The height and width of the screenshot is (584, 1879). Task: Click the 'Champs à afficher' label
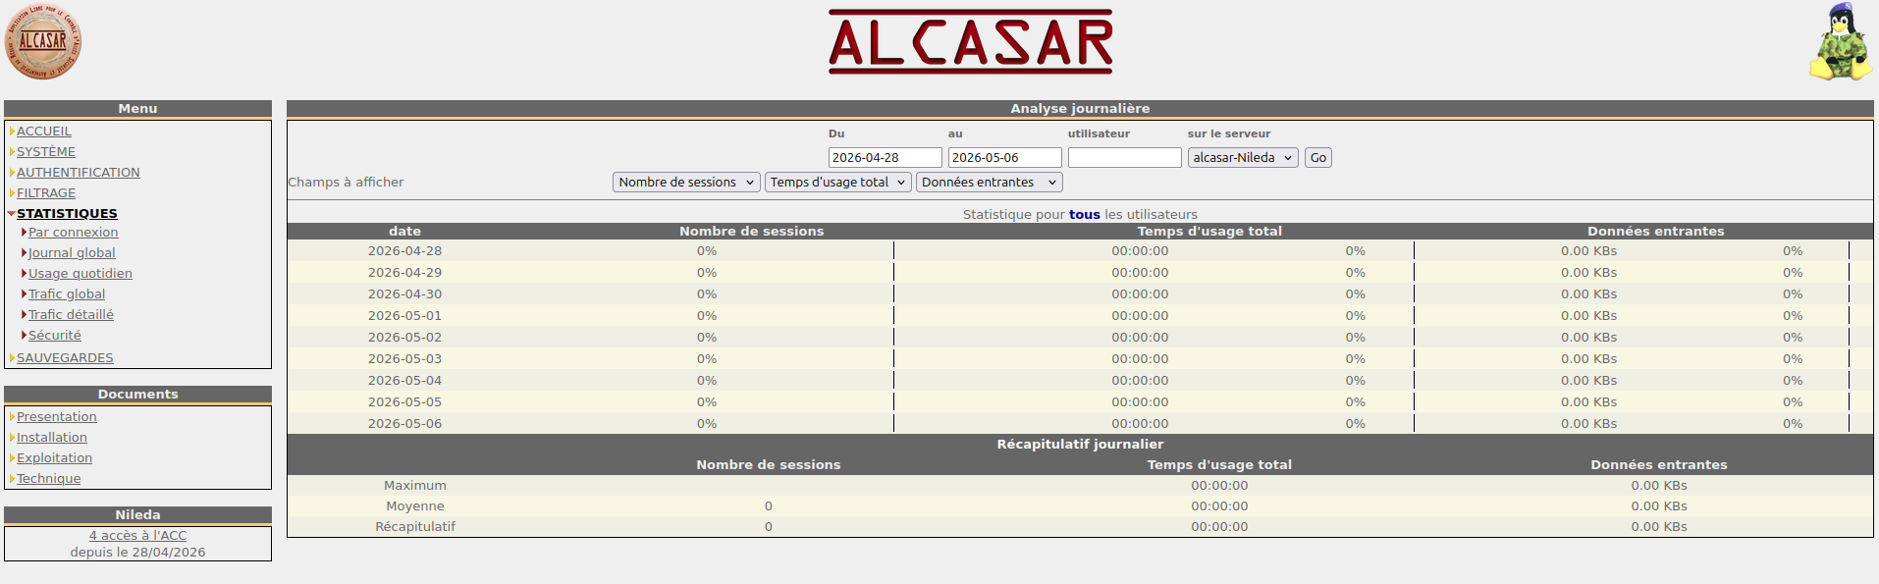pos(346,183)
